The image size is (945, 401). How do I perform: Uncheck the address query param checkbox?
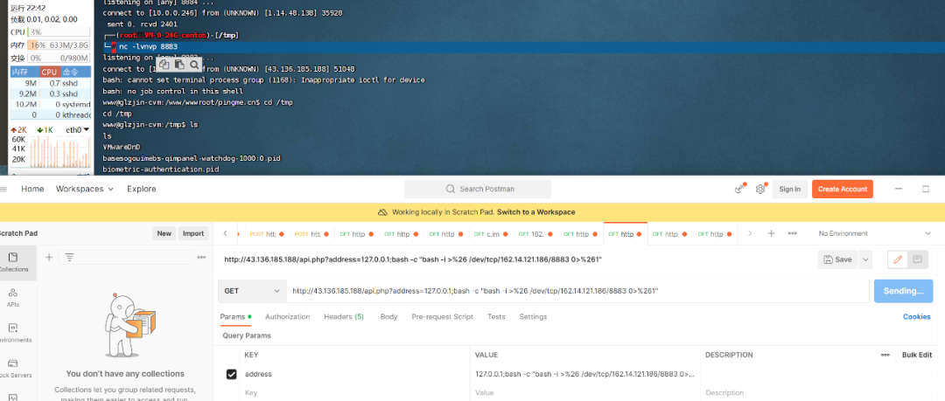(231, 374)
